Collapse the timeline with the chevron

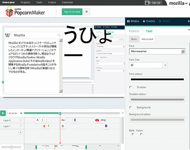[123, 113]
